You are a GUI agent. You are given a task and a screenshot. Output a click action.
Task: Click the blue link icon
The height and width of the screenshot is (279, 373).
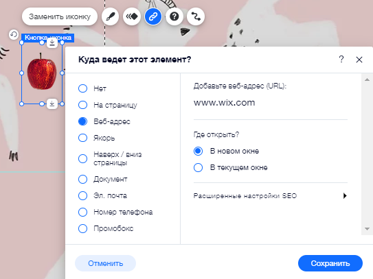tap(153, 16)
